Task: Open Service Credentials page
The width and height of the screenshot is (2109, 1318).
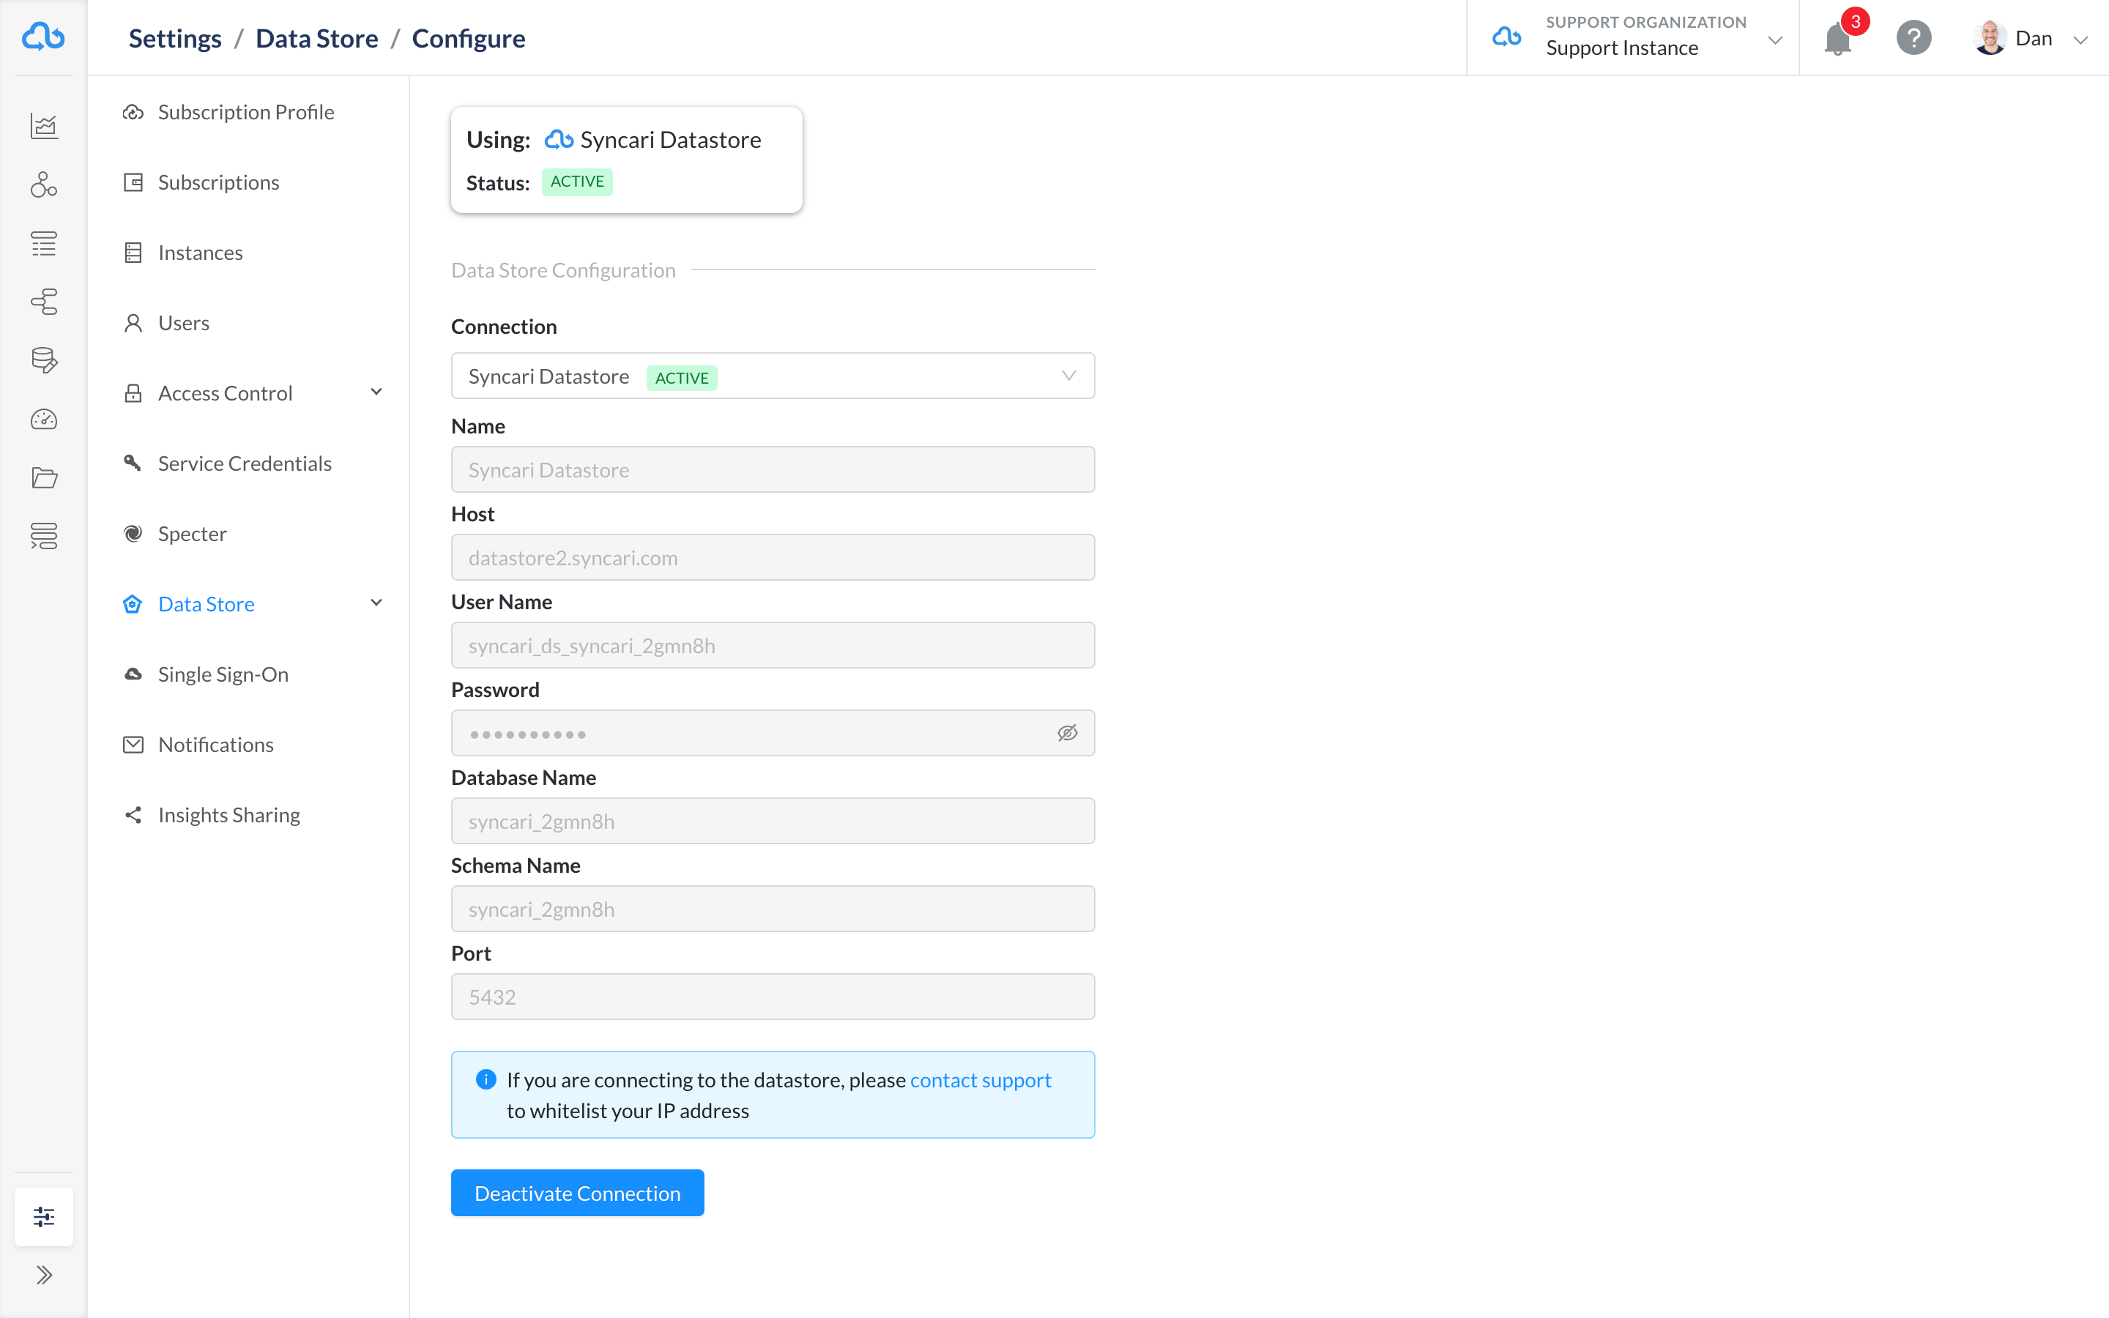Action: click(245, 463)
